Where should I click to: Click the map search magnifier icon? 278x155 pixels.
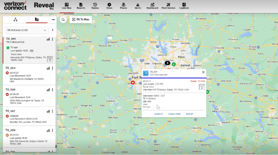pyautogui.click(x=63, y=20)
